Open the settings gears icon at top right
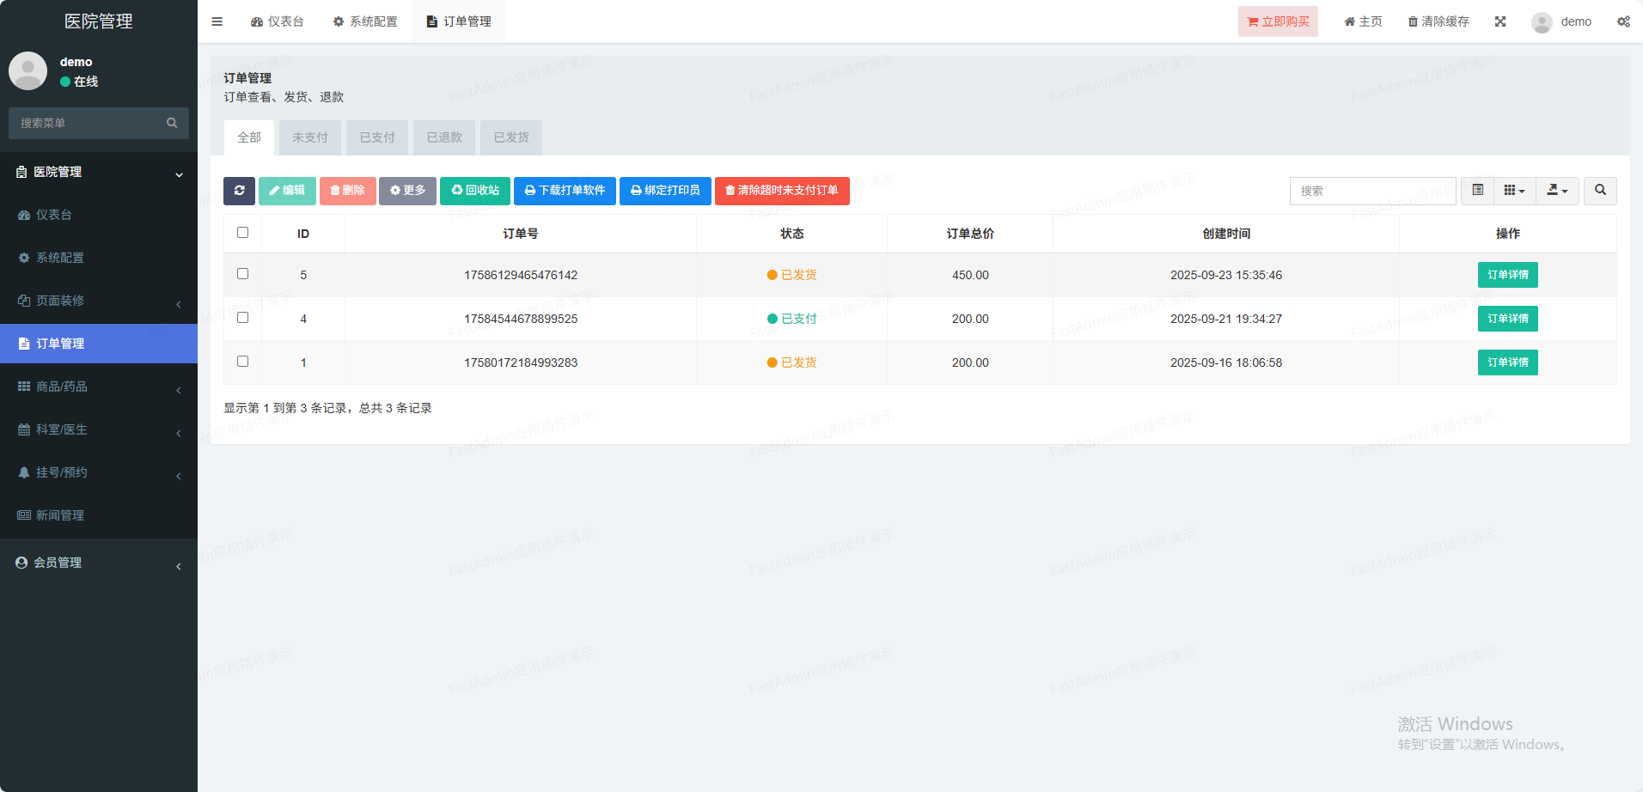 1622,21
